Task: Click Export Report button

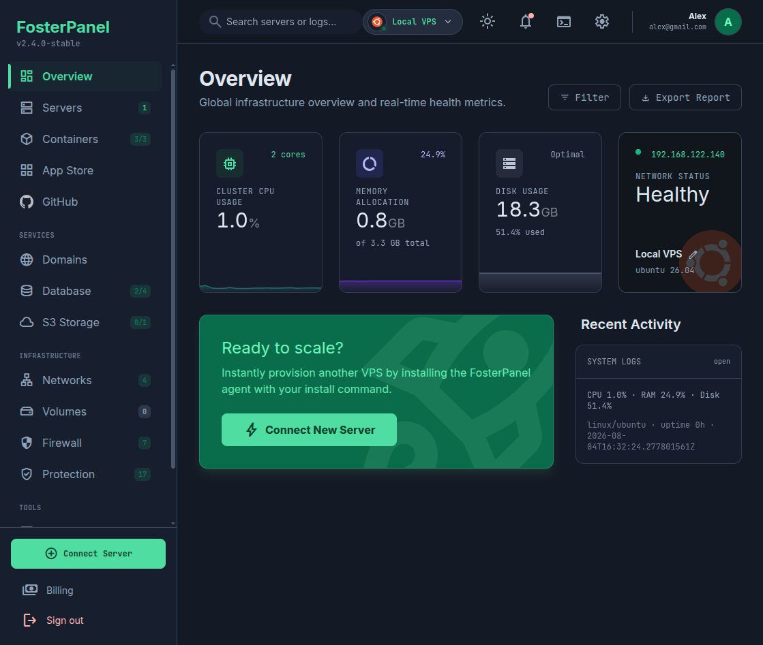Action: click(x=685, y=97)
